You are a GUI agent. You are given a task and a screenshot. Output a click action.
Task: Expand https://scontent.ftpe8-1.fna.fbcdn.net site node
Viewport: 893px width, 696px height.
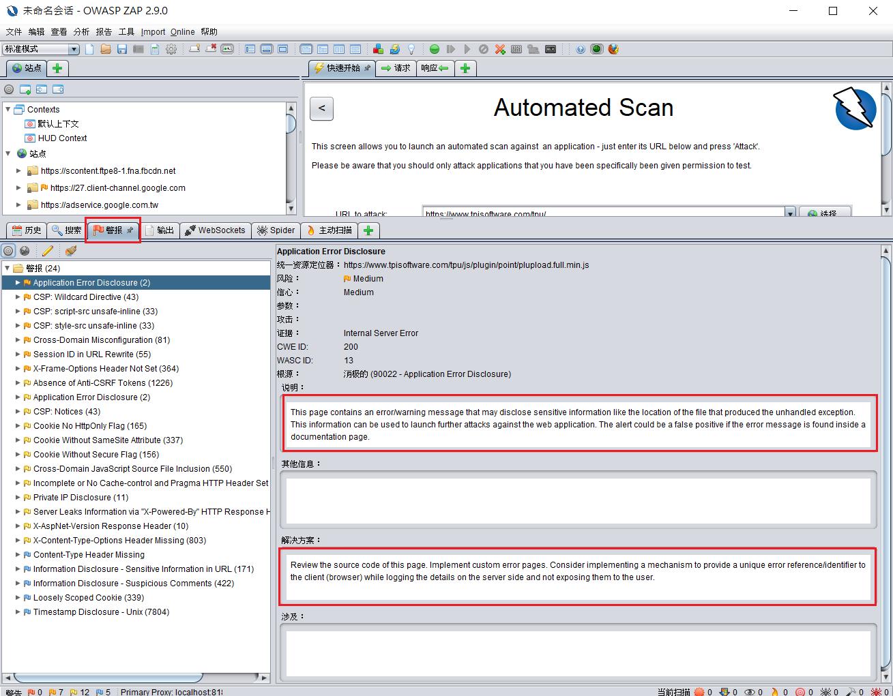pyautogui.click(x=19, y=171)
